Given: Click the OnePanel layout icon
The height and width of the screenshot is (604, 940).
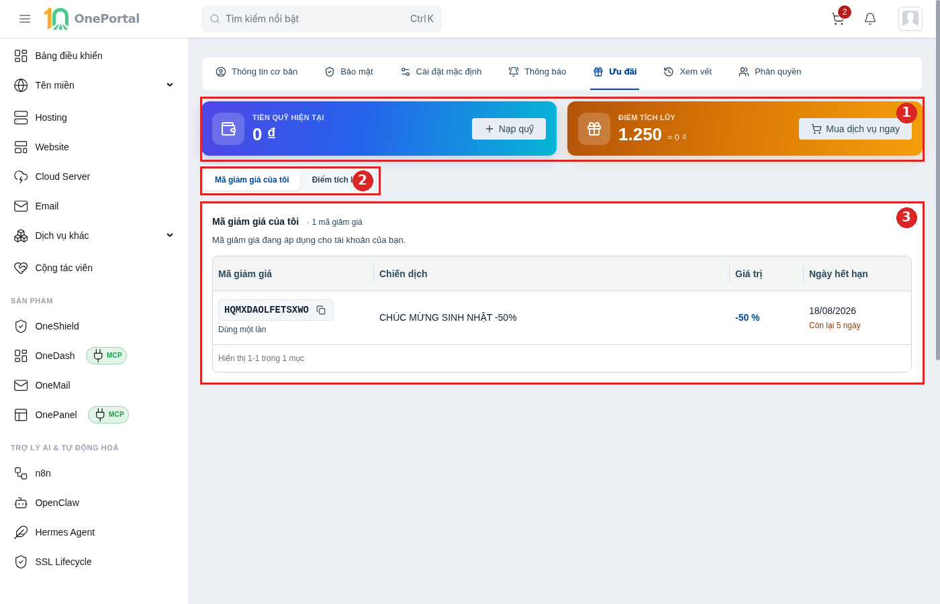Looking at the screenshot, I should point(21,415).
